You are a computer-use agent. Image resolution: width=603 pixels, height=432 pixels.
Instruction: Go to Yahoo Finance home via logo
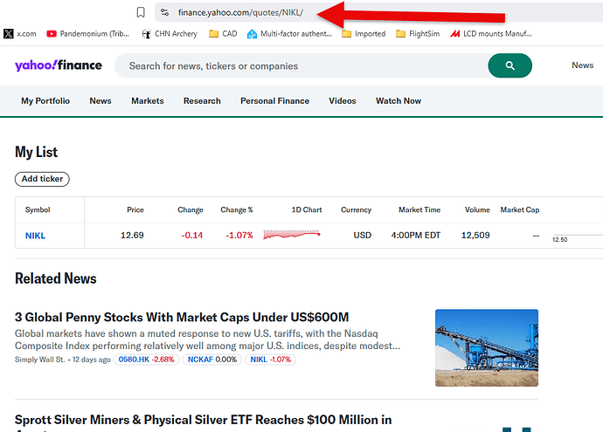[x=59, y=65]
